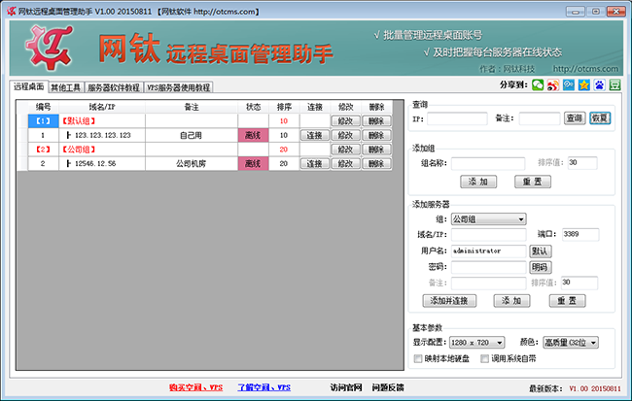Click the http://otcms.com banner link

(585, 69)
